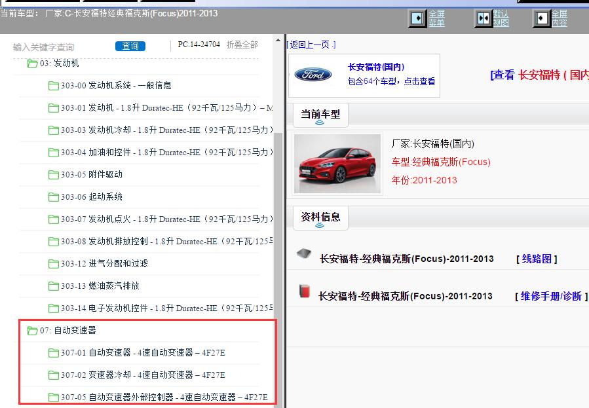Viewport: 589px width, 408px height.
Task: Open folder icon of 307-05 自动变速器外部控制器
Action: [x=53, y=397]
